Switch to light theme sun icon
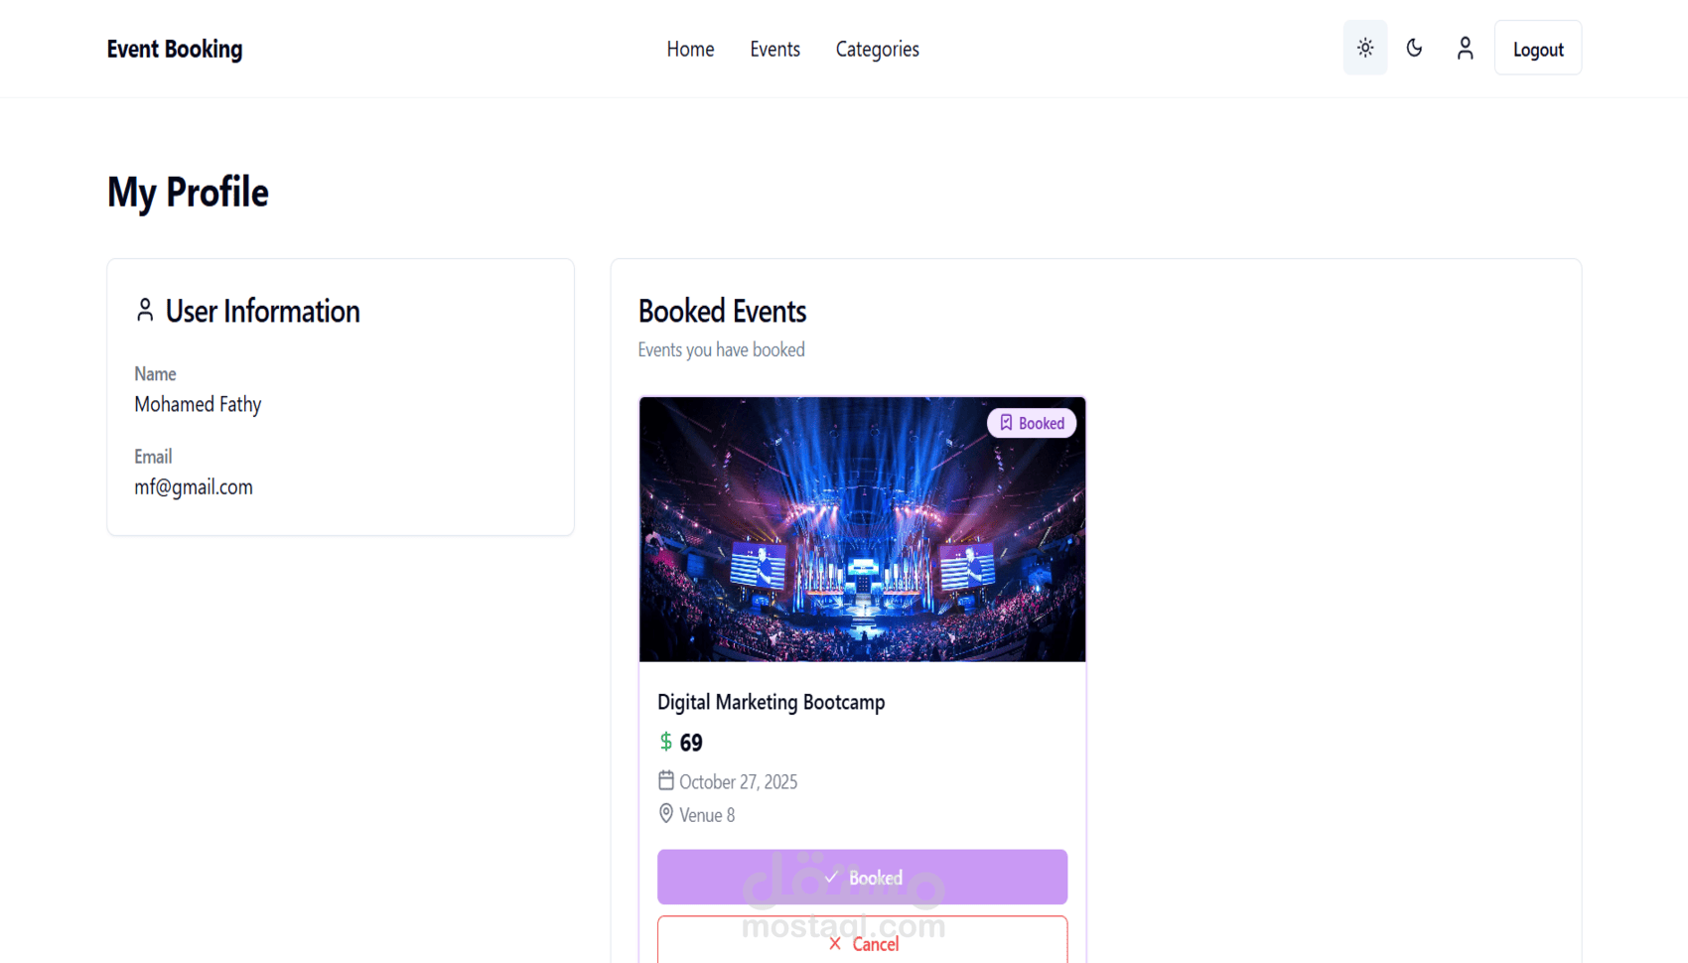 1365,48
